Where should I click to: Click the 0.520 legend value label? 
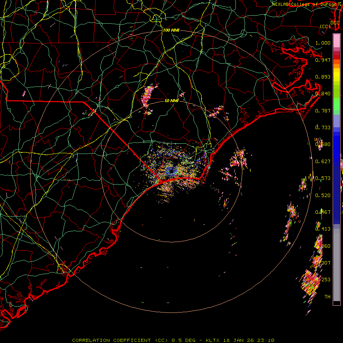pos(323,196)
